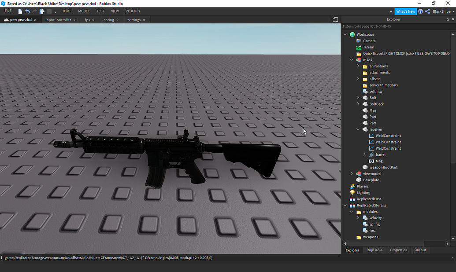Viewport: 456px width, 272px height.
Task: Switch to the MODEL ribbon tab
Action: coord(84,11)
